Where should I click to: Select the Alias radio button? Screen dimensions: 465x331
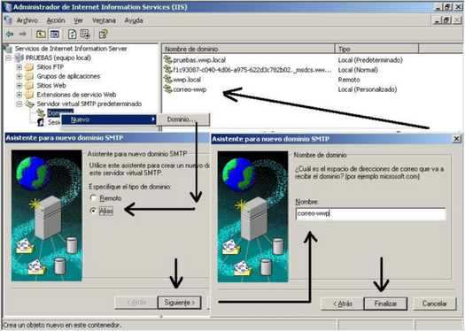[x=93, y=211]
